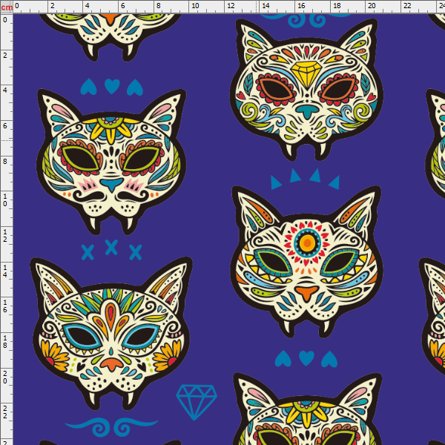Click the 10 mark on the horizontal ruler
This screenshot has height=445, width=445.
point(195,6)
